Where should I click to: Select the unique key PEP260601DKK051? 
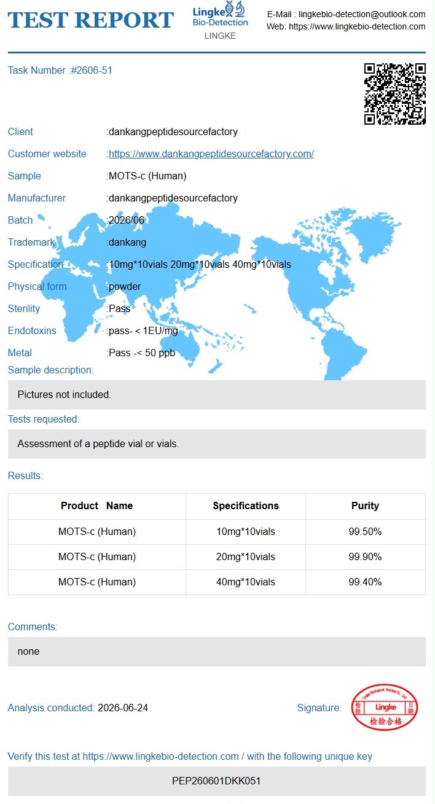tap(217, 781)
